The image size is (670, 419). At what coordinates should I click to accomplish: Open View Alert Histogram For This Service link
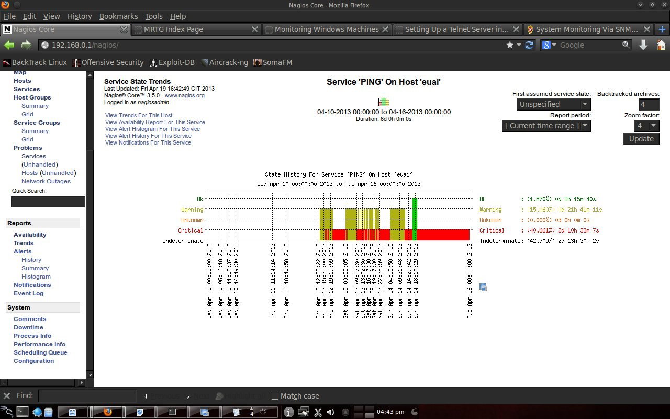point(152,129)
